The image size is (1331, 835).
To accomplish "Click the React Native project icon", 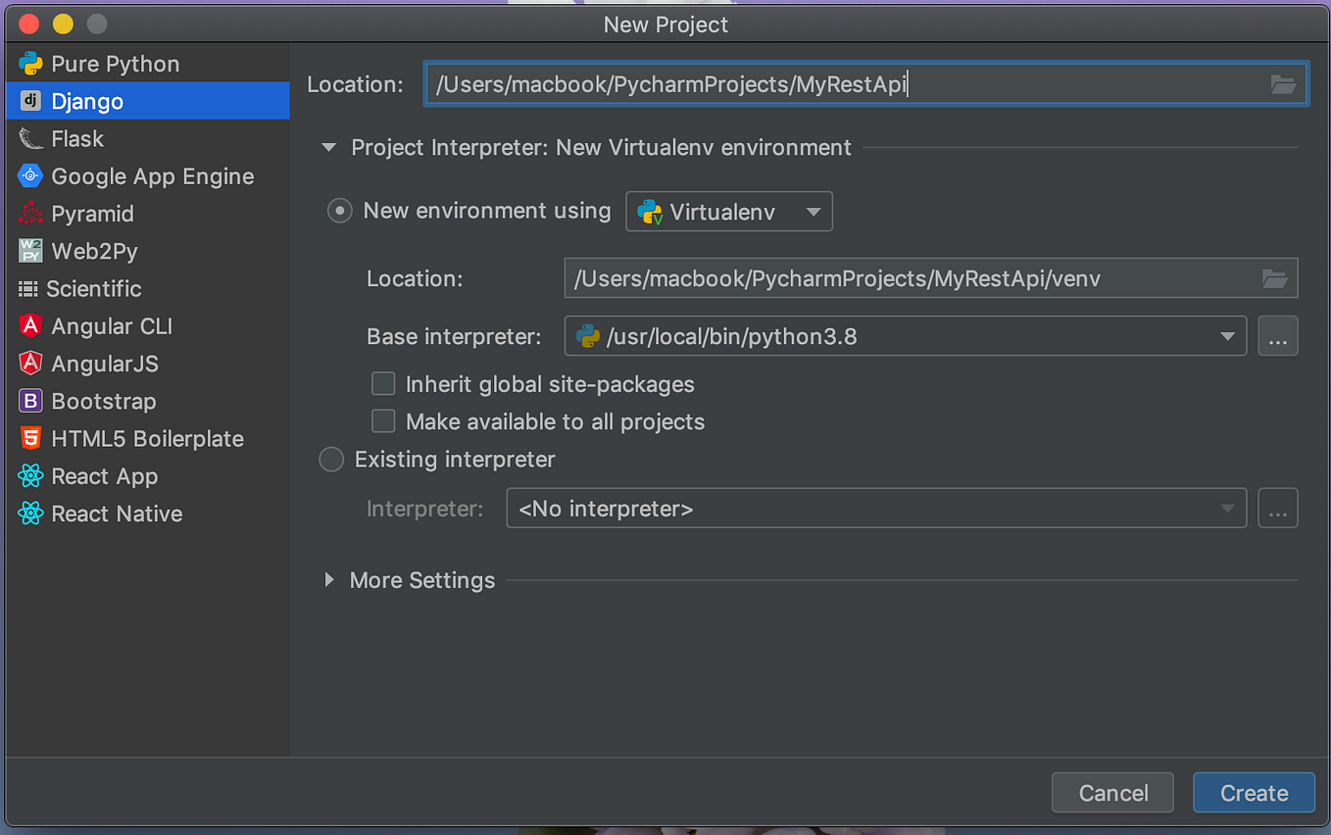I will click(31, 514).
